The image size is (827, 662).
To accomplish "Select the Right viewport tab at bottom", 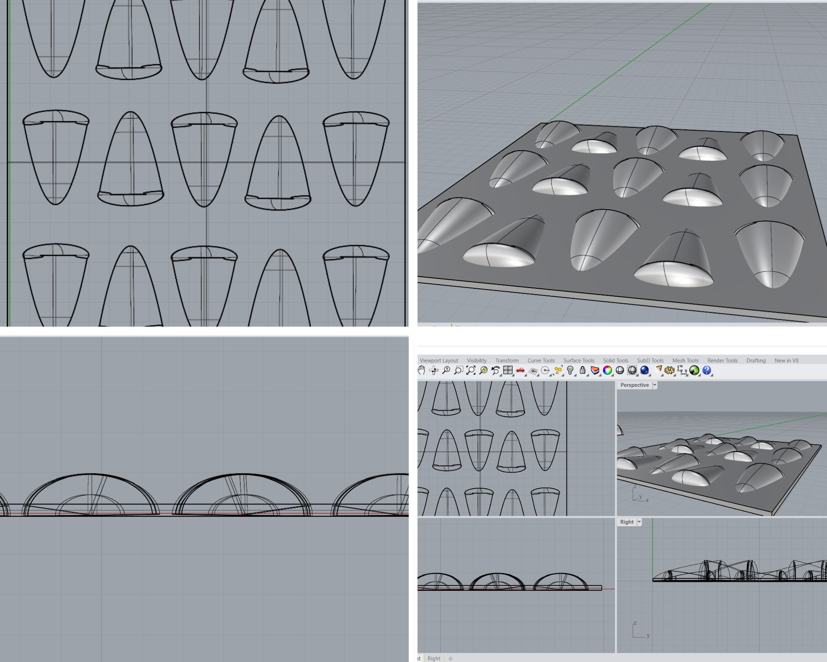I will 434,658.
